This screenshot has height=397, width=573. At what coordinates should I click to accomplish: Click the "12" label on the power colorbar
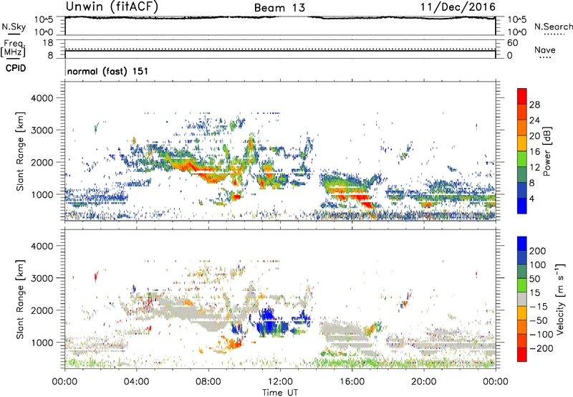coord(534,168)
